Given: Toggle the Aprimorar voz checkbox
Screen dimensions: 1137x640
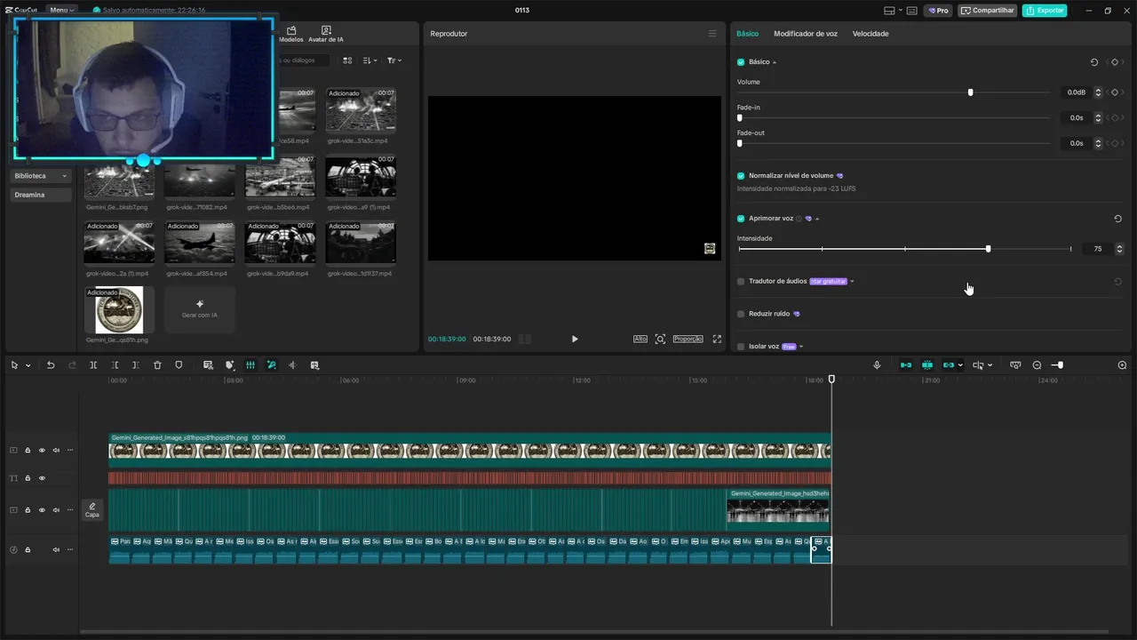Looking at the screenshot, I should click(741, 219).
